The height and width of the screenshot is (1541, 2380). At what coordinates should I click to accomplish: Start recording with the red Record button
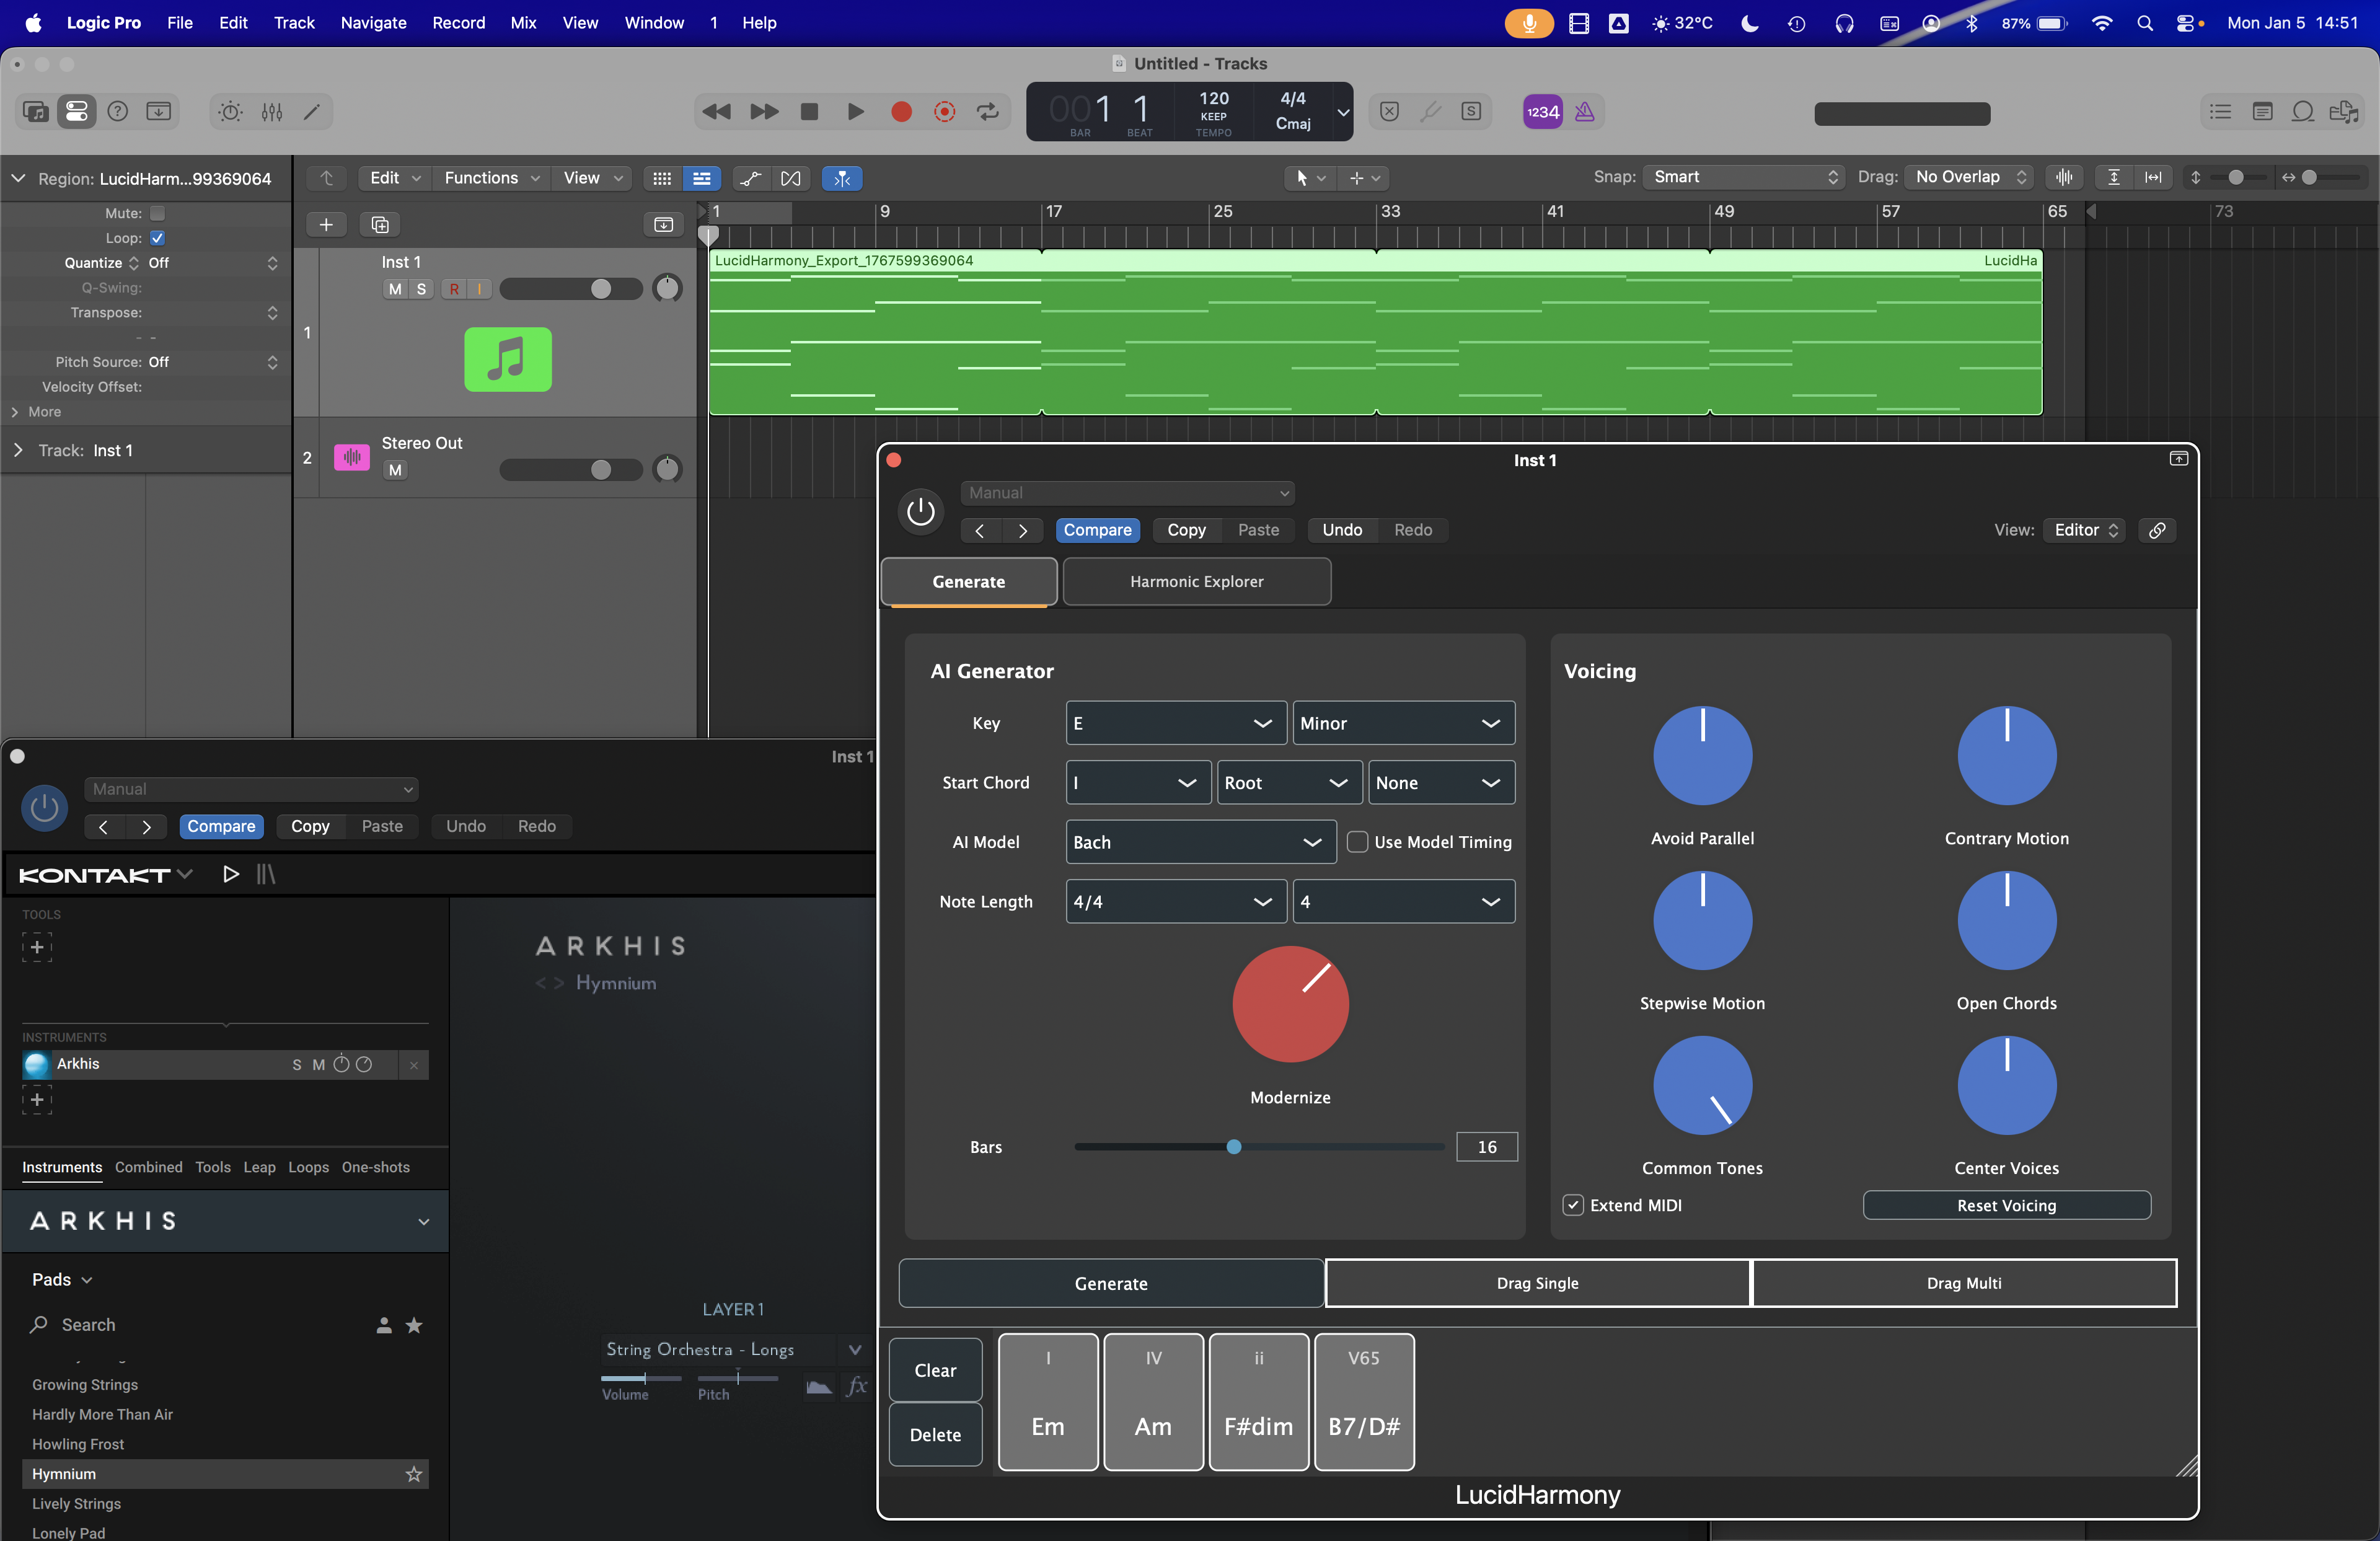(901, 112)
